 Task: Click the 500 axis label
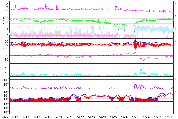(x=6, y=21)
